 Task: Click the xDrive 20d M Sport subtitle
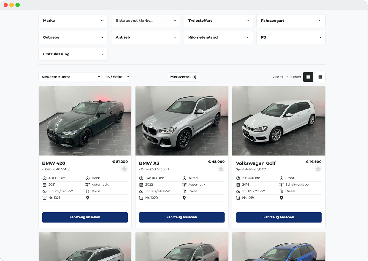click(x=154, y=169)
